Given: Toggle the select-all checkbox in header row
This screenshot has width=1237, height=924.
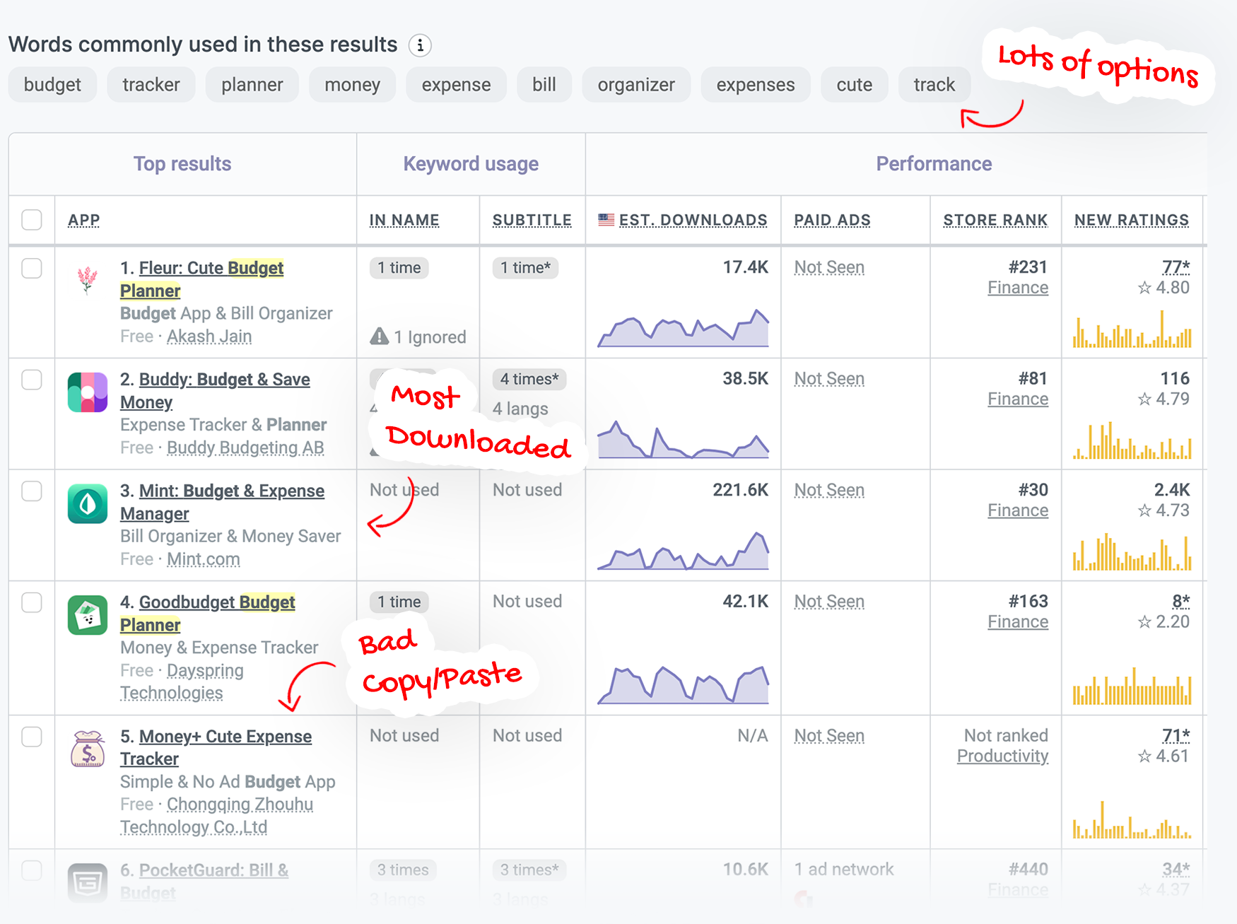Looking at the screenshot, I should coord(32,220).
